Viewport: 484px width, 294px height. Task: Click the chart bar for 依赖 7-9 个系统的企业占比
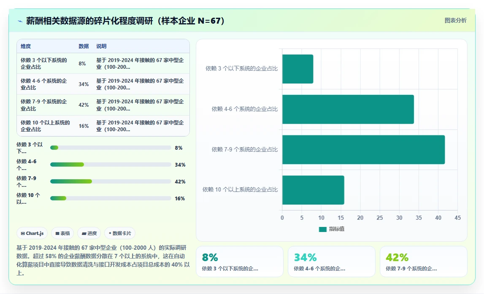click(x=363, y=150)
